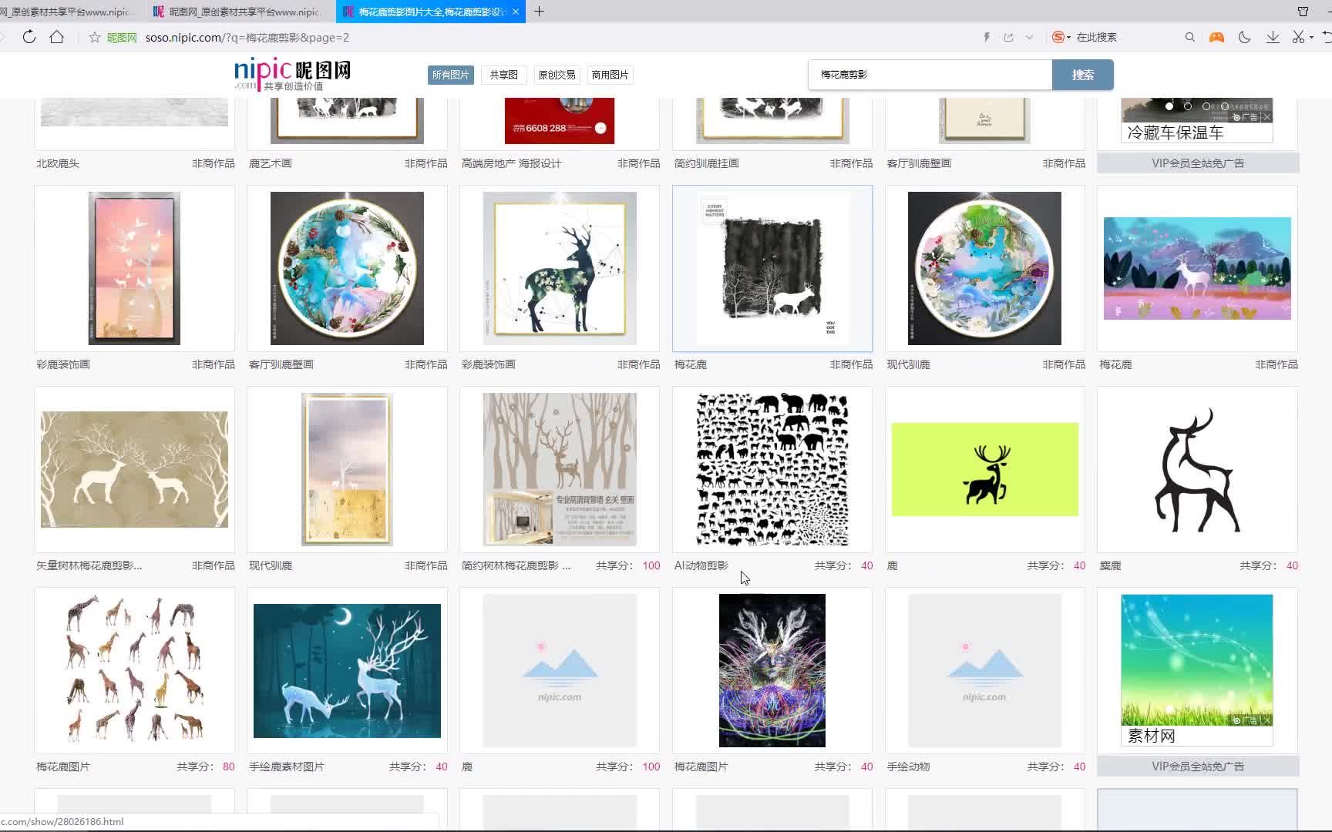Open the pink 彩鹿装饰画 thumbnail

[x=134, y=268]
